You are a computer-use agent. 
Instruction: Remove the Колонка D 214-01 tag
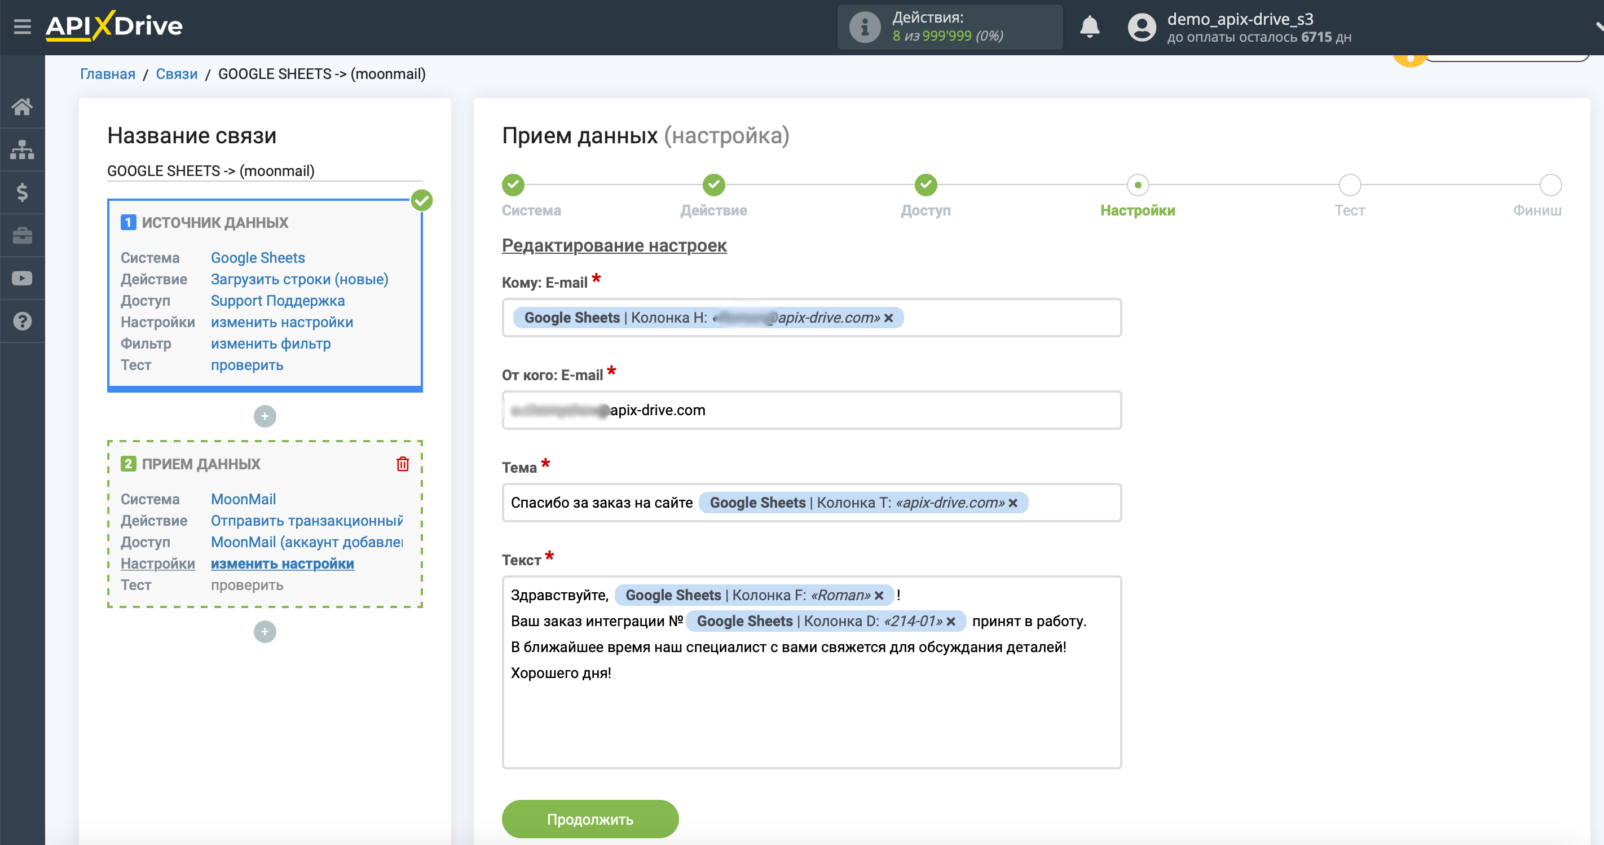pos(951,622)
